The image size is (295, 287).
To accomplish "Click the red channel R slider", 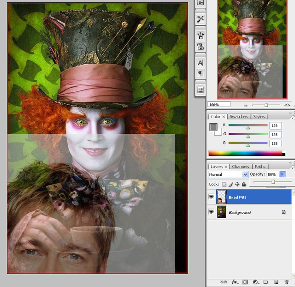I will tap(248, 126).
